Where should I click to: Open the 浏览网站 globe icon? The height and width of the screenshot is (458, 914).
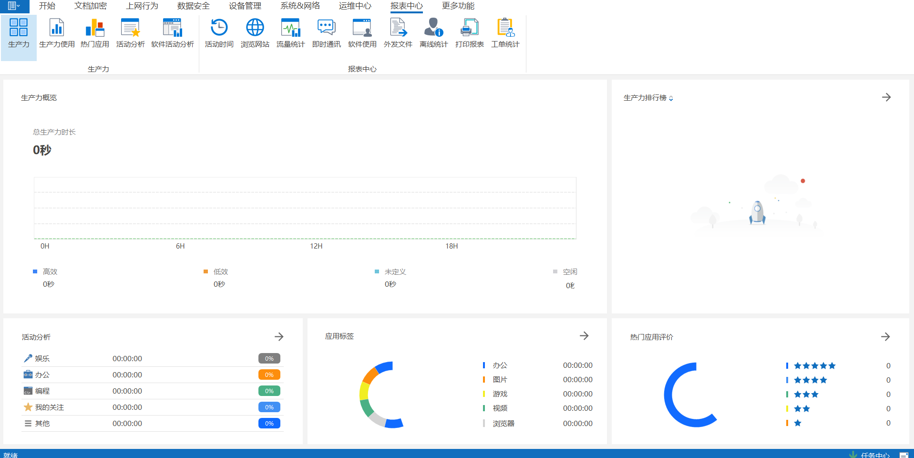tap(255, 33)
